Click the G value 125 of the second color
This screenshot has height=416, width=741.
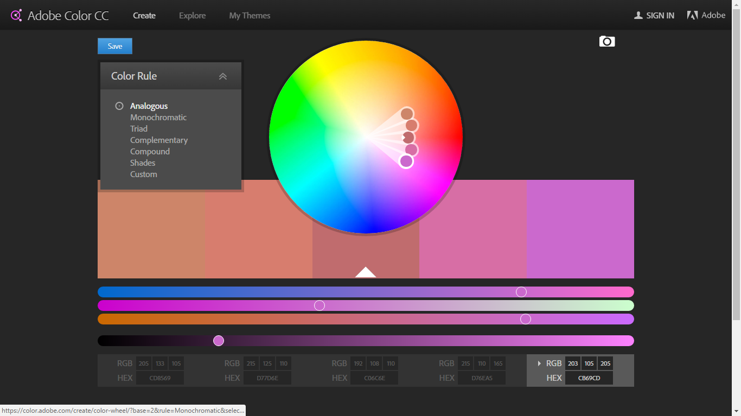[267, 363]
